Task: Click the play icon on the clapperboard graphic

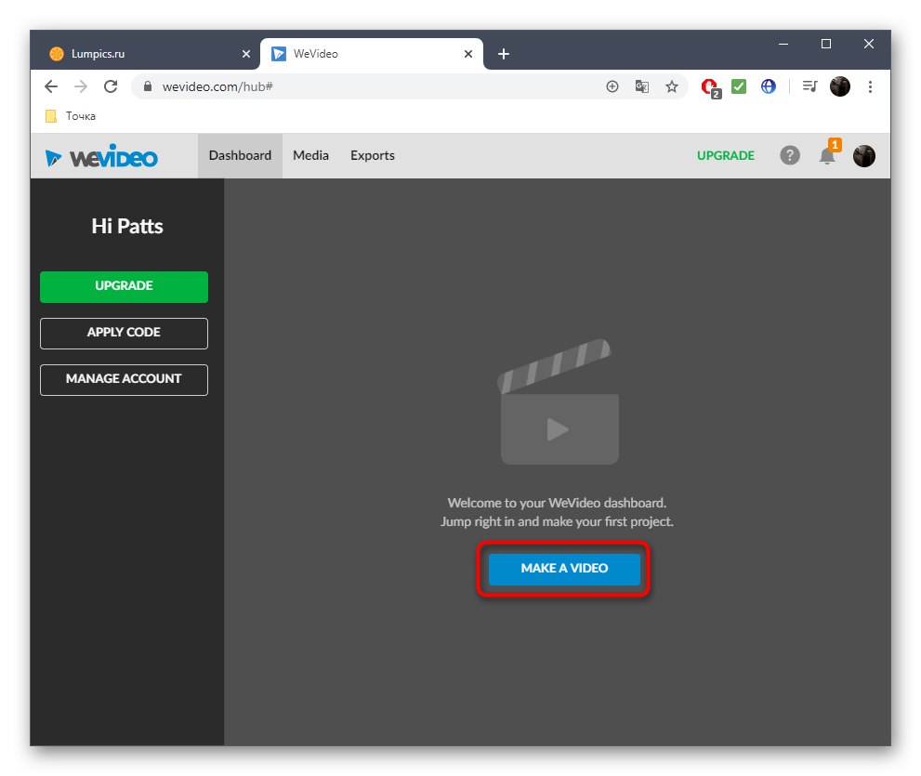Action: click(x=559, y=429)
